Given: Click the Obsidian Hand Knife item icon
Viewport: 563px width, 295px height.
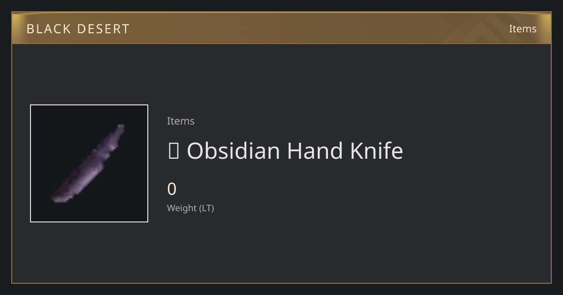Looking at the screenshot, I should click(89, 163).
